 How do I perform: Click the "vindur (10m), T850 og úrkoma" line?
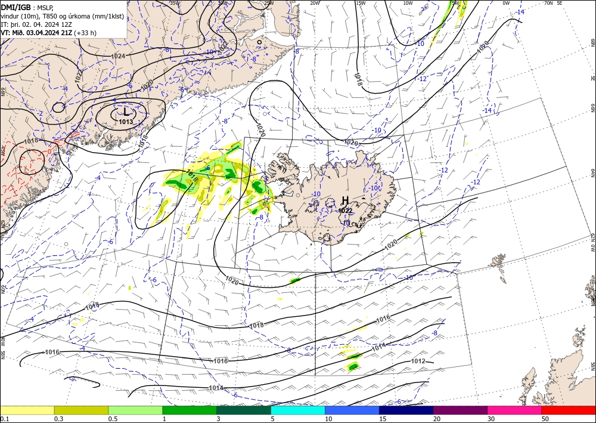[x=63, y=16]
